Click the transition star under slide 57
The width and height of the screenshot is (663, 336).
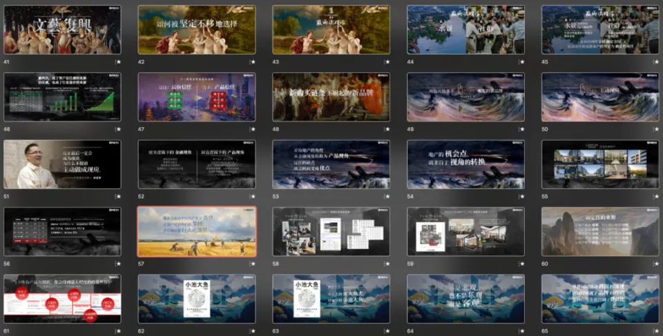click(253, 264)
